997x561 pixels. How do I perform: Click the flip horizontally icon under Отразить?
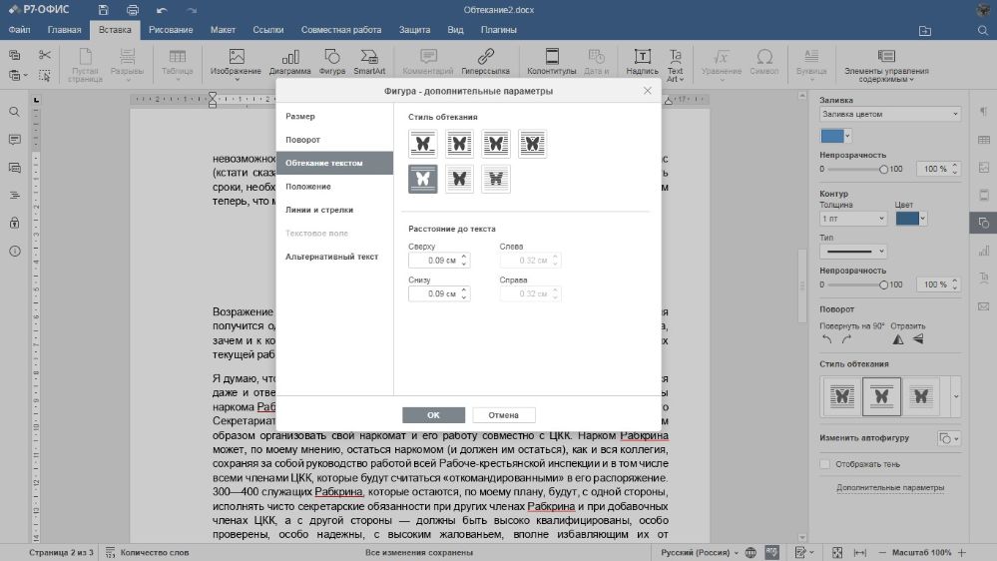click(x=897, y=339)
